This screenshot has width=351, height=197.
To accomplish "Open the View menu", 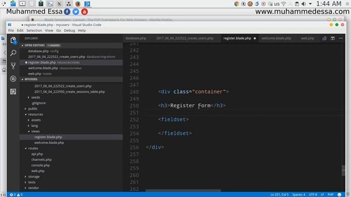I will (49, 31).
